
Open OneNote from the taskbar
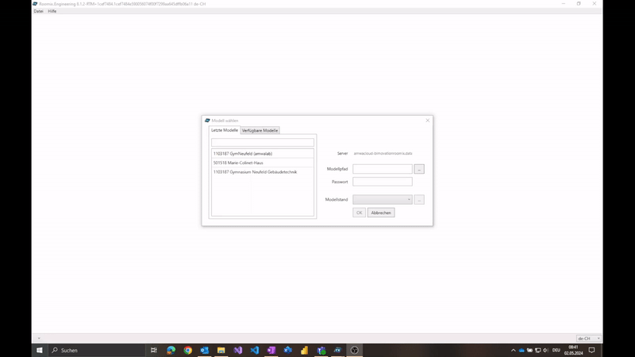pyautogui.click(x=271, y=350)
